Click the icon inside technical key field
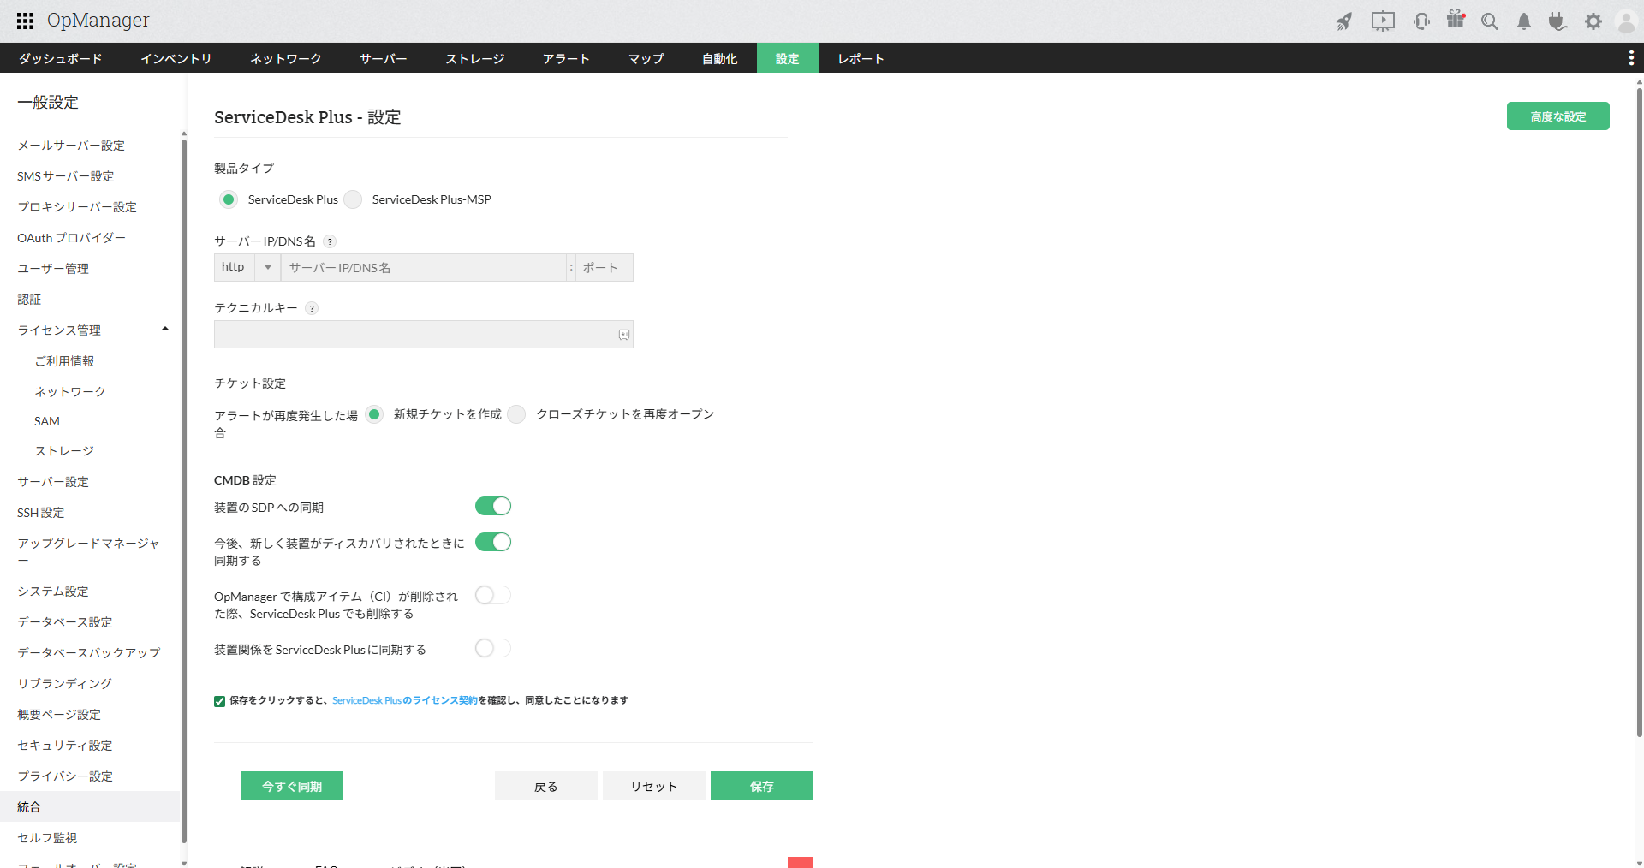1644x868 pixels. click(x=624, y=335)
